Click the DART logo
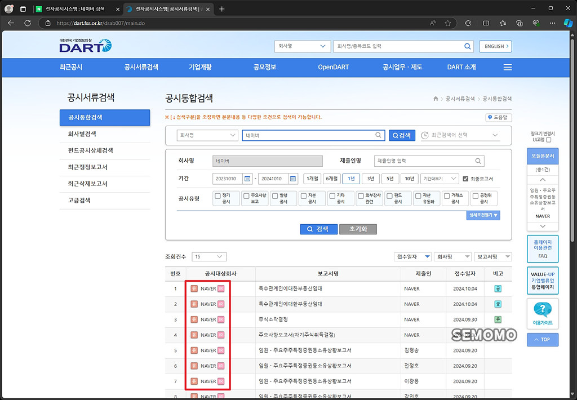This screenshot has width=577, height=400. [86, 45]
